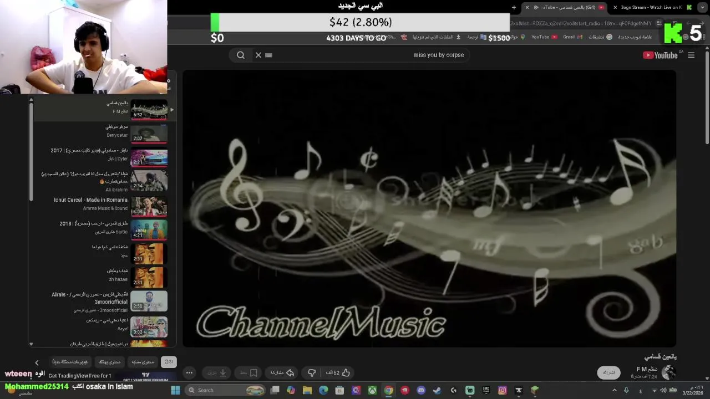Open the clock showing 3/22/2026
The height and width of the screenshot is (399, 710).
tap(693, 390)
